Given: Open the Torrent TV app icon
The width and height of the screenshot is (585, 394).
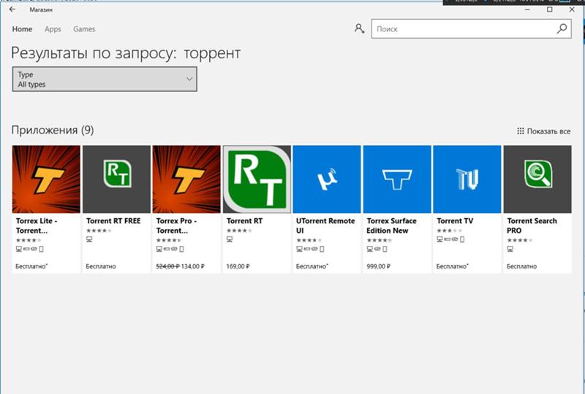Looking at the screenshot, I should (x=467, y=179).
